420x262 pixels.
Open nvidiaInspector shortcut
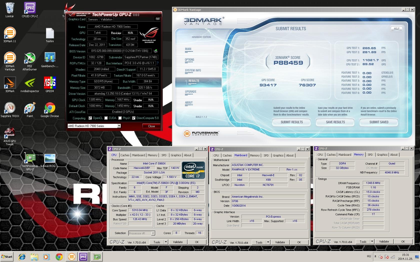click(x=30, y=85)
